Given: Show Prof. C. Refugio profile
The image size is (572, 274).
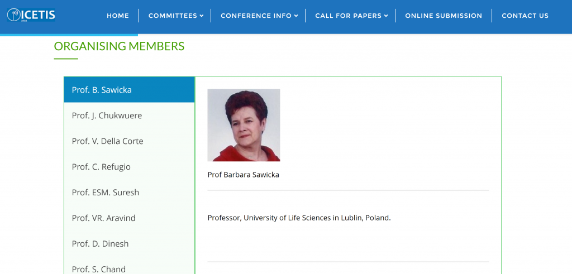Looking at the screenshot, I should [x=129, y=167].
